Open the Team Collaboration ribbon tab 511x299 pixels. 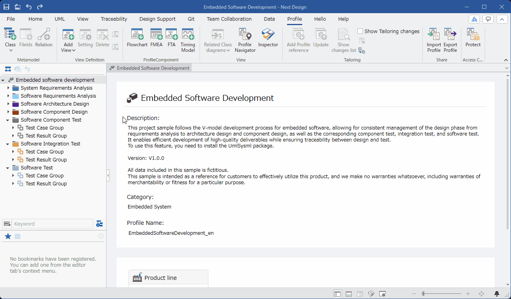[229, 19]
